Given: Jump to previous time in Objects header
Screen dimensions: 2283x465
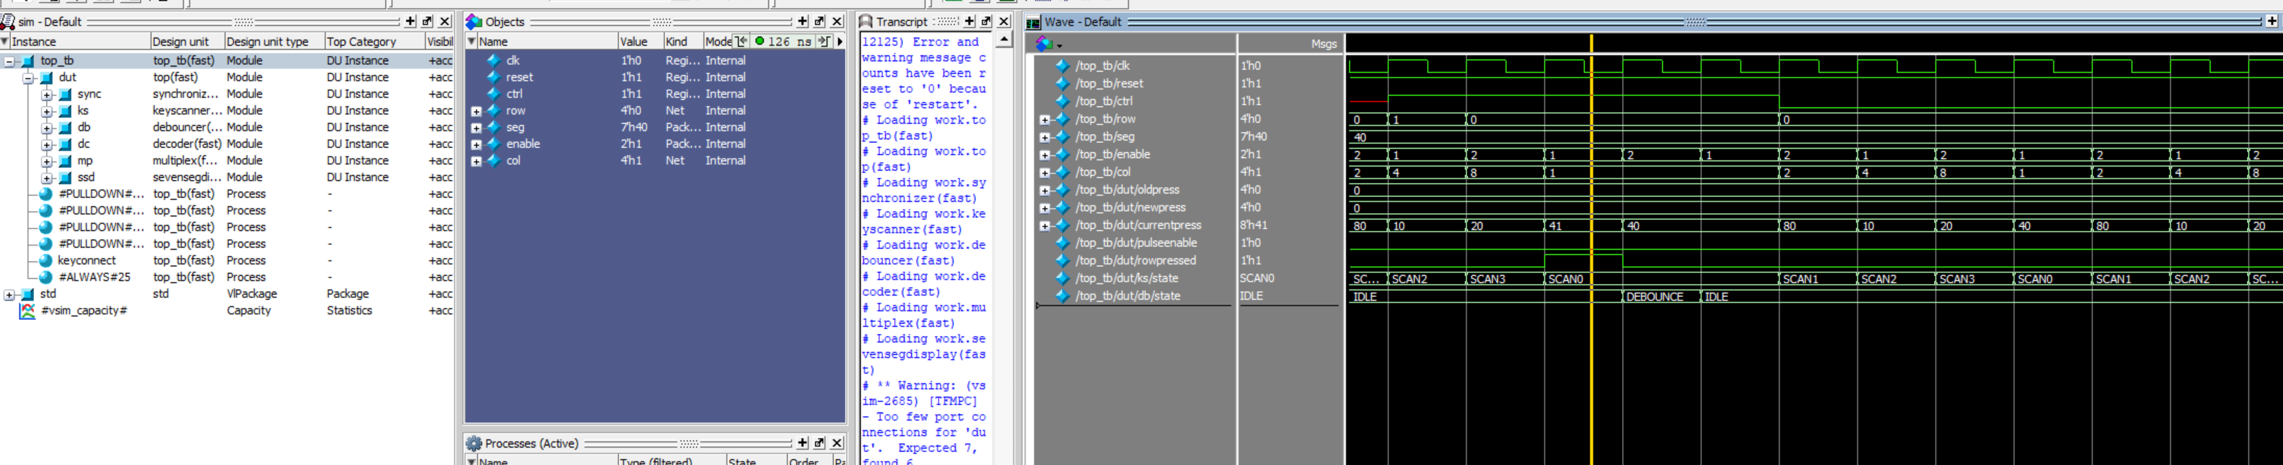Looking at the screenshot, I should pyautogui.click(x=741, y=42).
